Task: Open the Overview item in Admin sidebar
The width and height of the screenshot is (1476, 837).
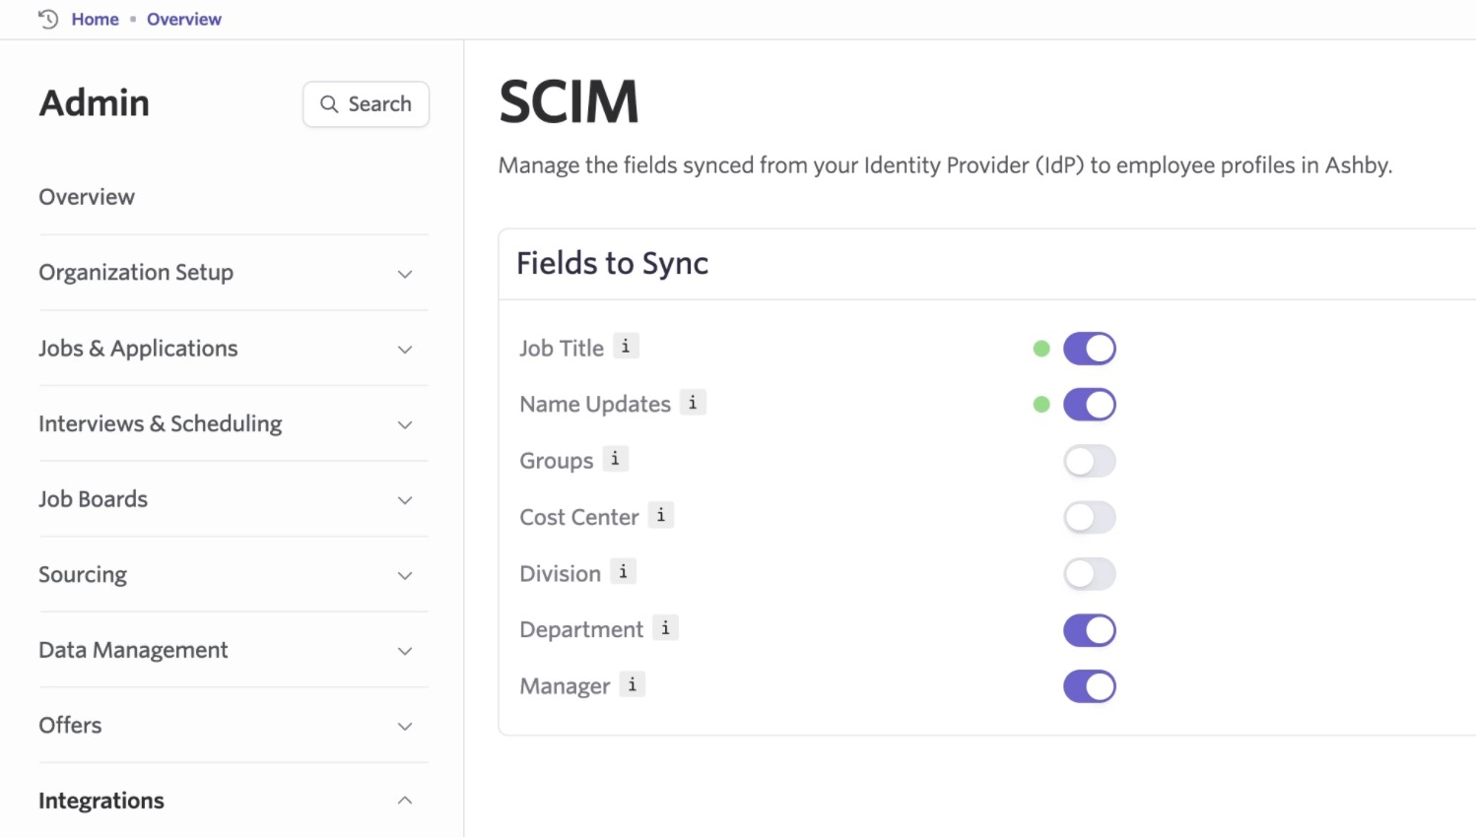Action: (87, 197)
